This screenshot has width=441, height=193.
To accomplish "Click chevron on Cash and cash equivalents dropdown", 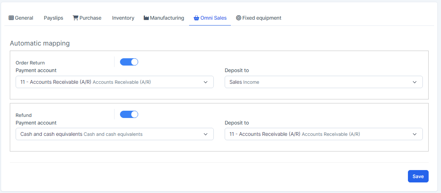I will click(x=205, y=134).
